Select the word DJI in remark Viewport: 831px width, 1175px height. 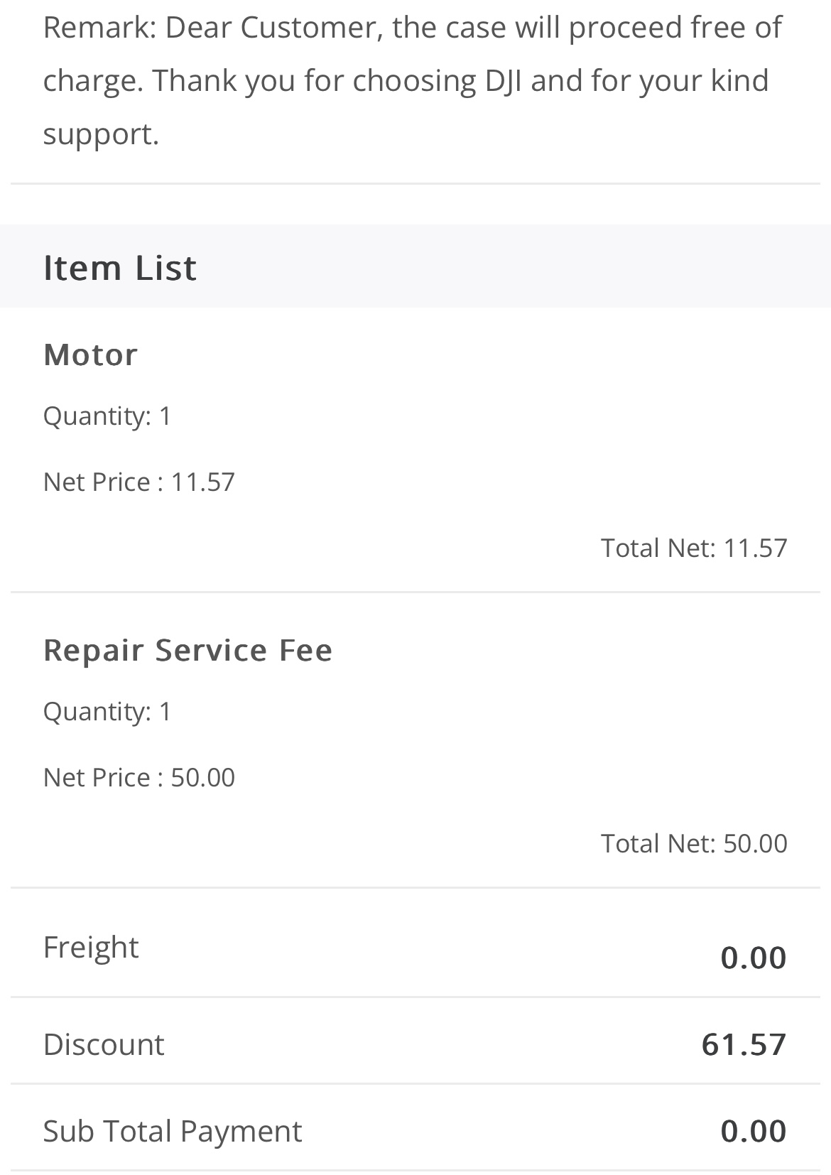tap(503, 80)
